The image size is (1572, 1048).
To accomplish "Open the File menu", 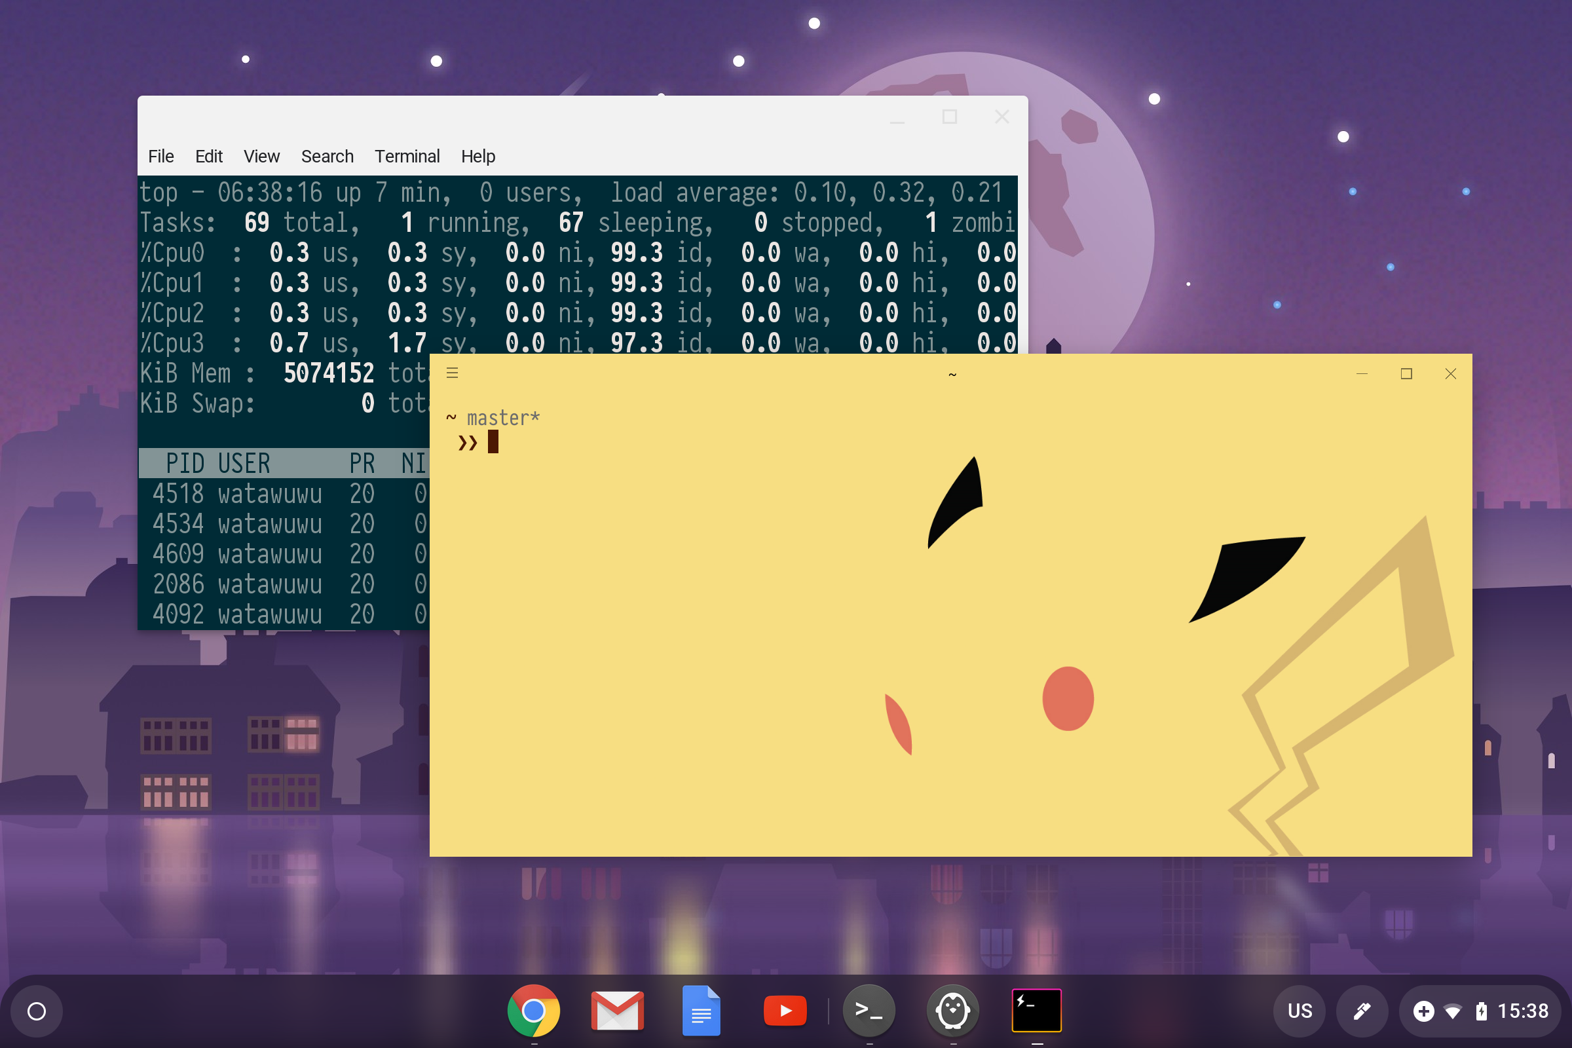I will coord(160,157).
